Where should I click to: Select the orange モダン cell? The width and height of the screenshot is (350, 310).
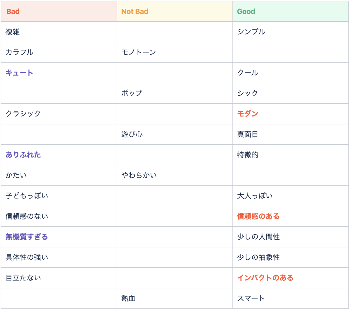pyautogui.click(x=290, y=114)
